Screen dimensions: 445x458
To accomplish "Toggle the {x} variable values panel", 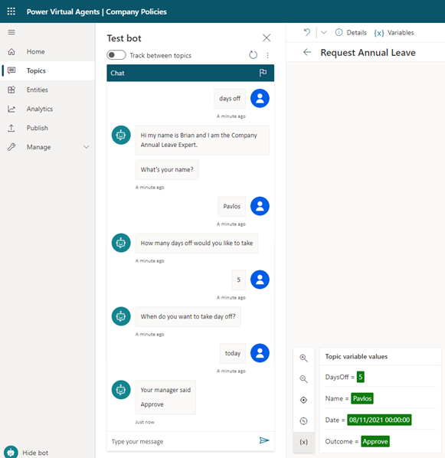I will 303,442.
